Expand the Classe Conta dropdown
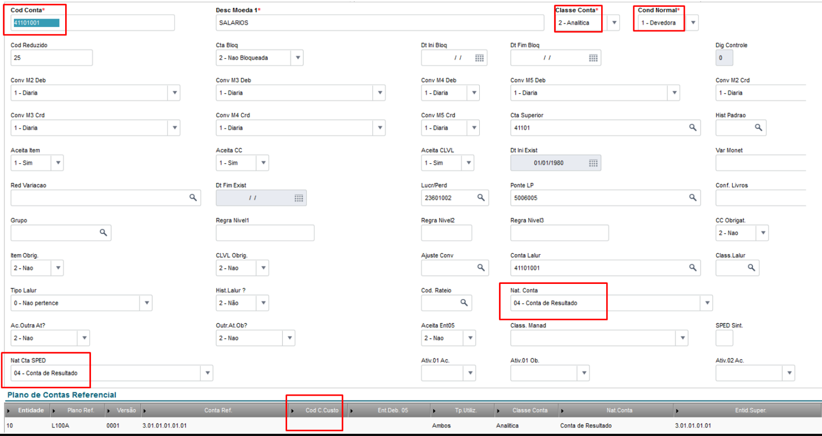822x436 pixels. [614, 23]
